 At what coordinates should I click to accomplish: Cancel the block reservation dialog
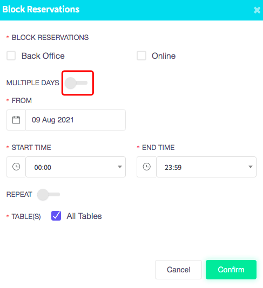[x=178, y=270]
